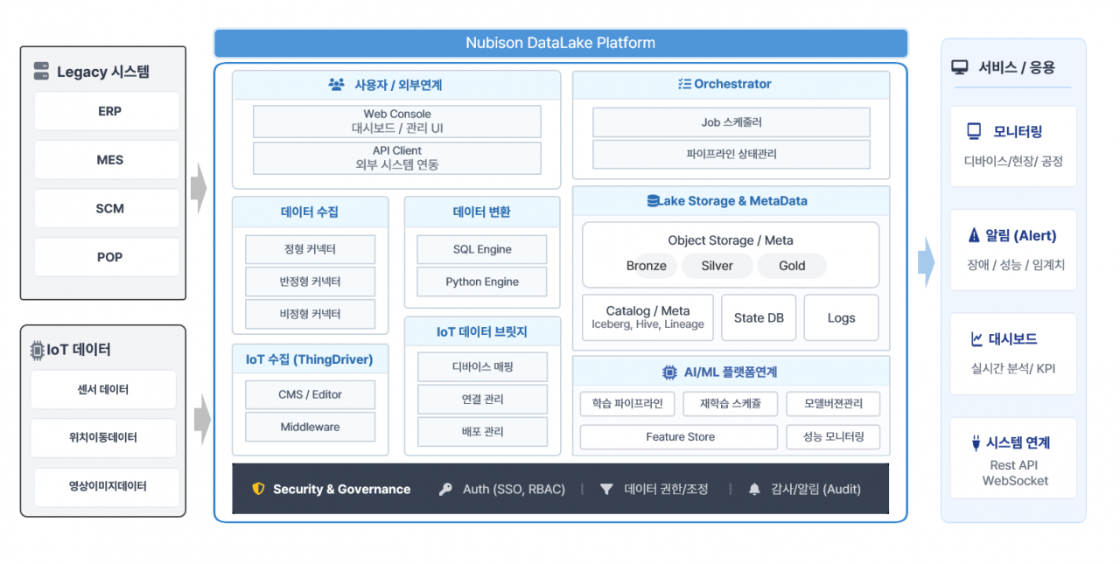
Task: Select the Gold storage tier pill
Action: 792,266
